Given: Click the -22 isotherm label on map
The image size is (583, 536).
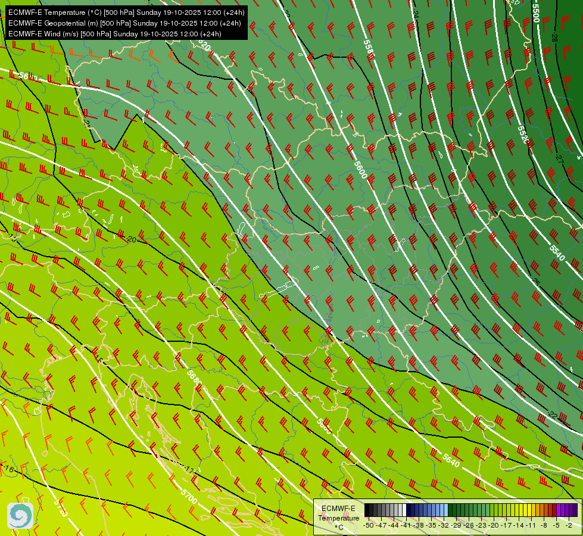Looking at the screenshot, I should (552, 415).
